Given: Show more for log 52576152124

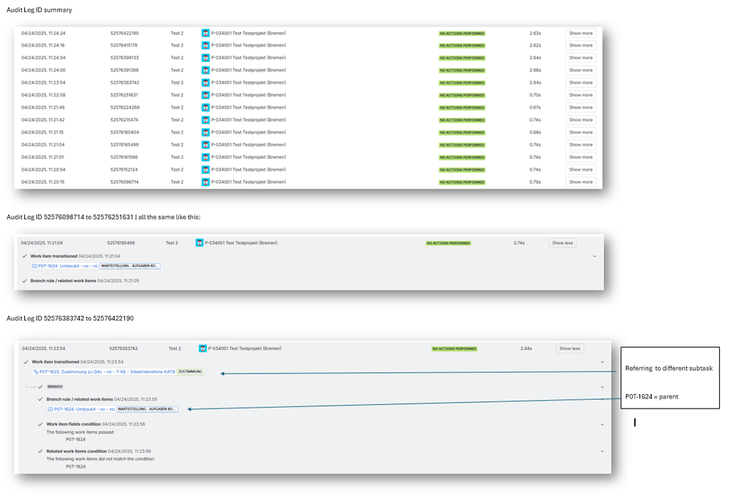Looking at the screenshot, I should point(580,170).
